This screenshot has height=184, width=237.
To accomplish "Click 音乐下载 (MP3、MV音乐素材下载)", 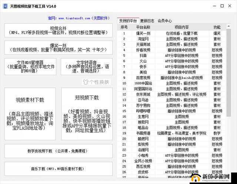I will click(x=59, y=169).
